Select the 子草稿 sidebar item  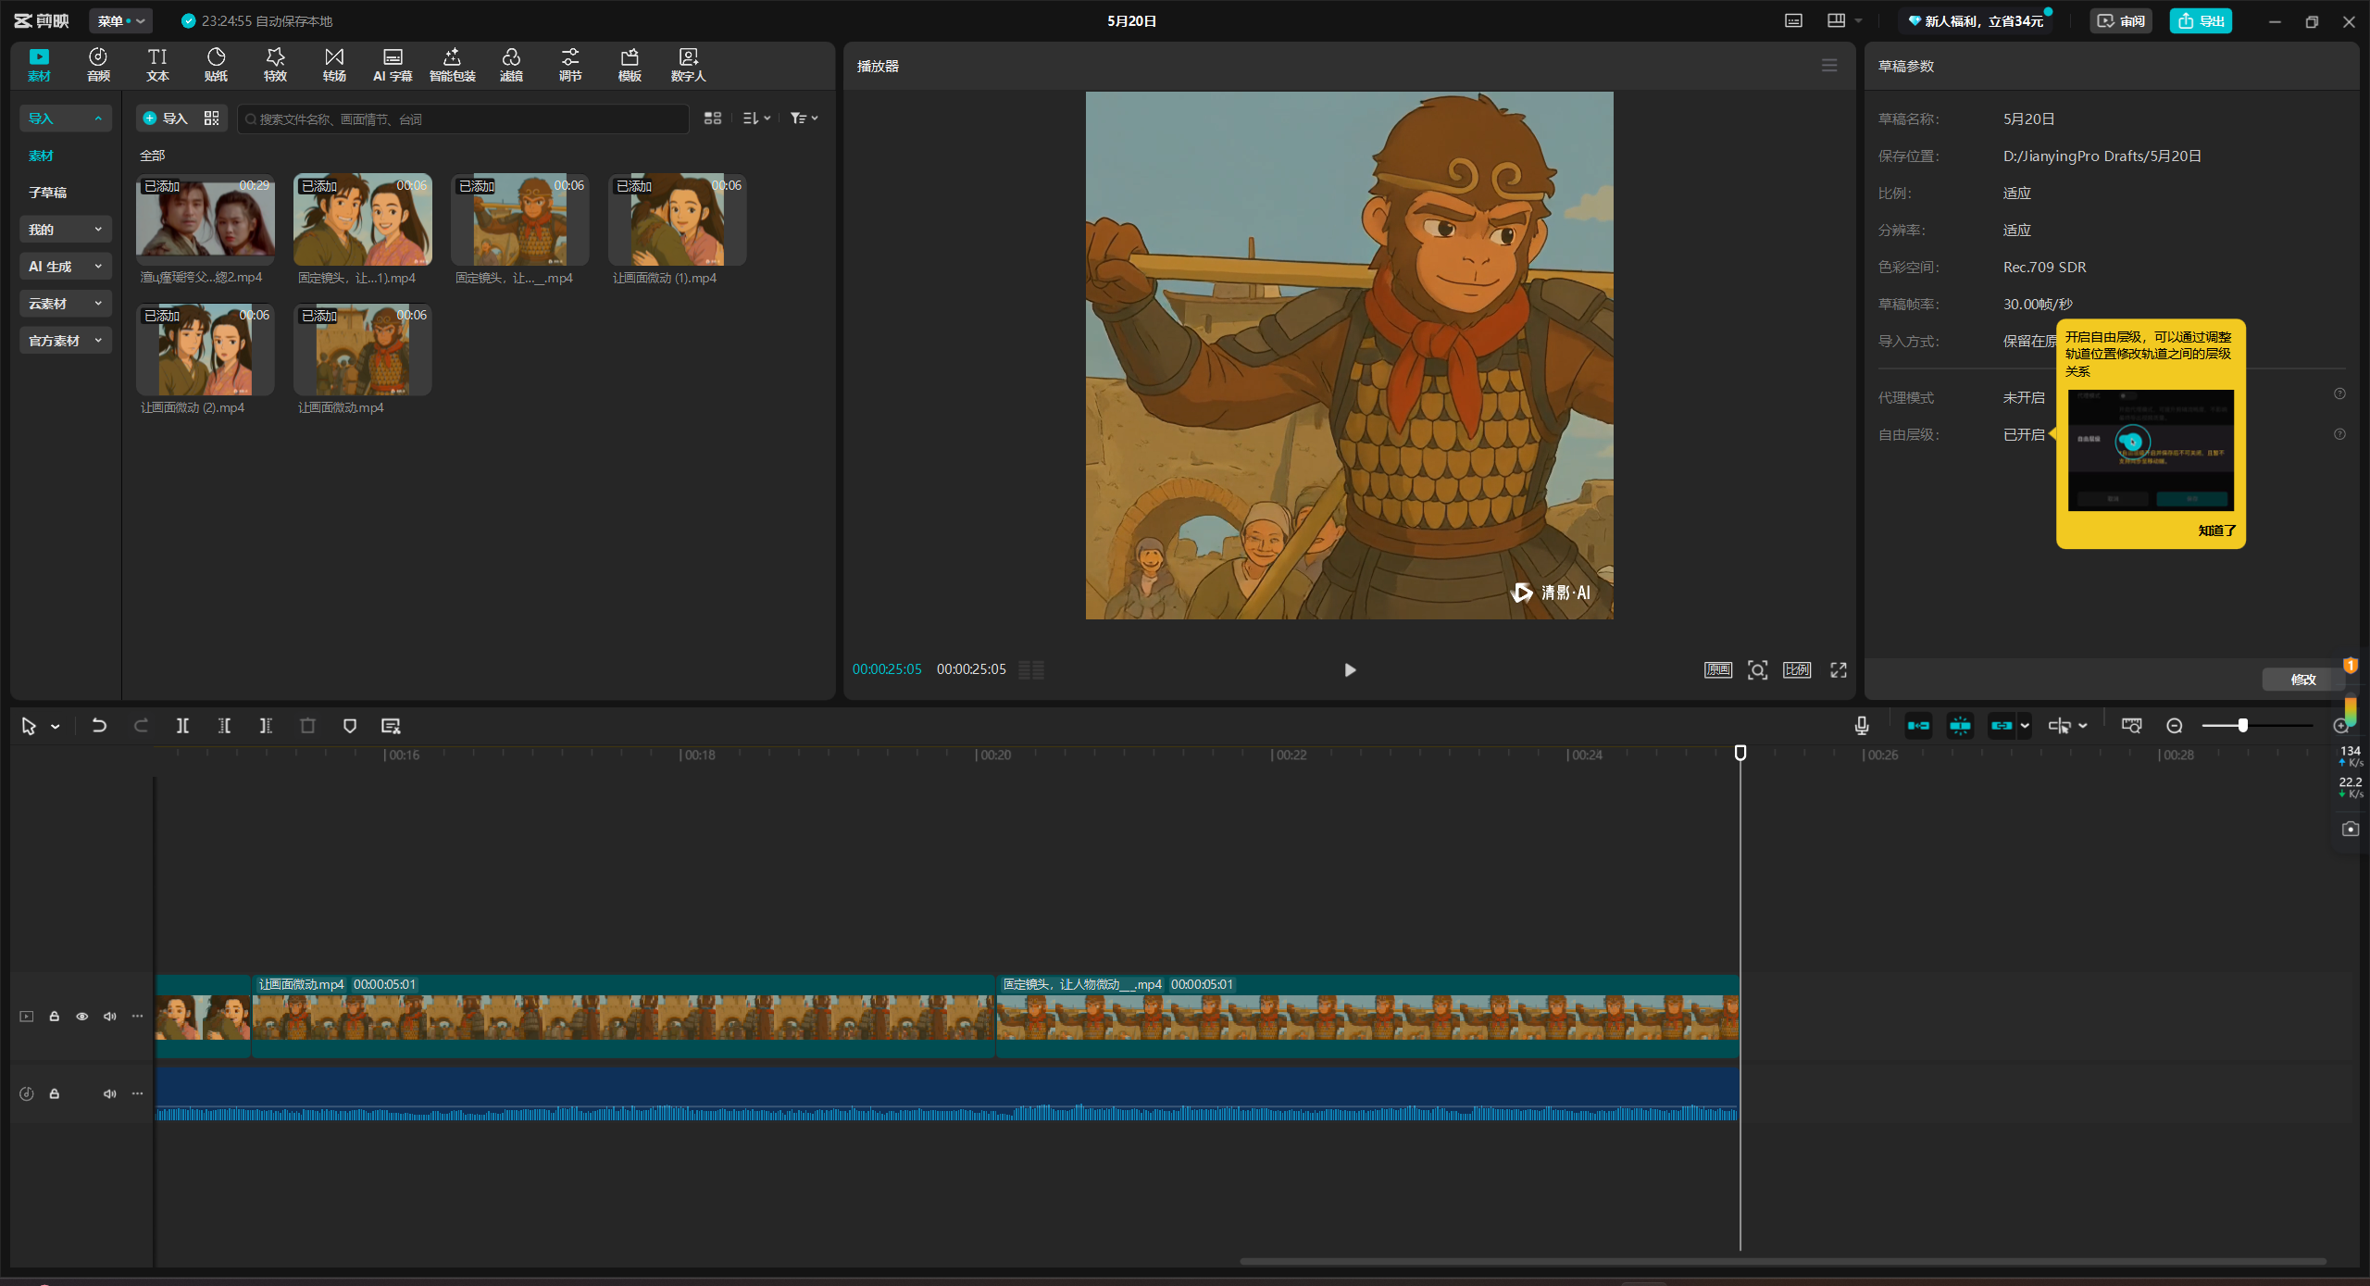48,193
